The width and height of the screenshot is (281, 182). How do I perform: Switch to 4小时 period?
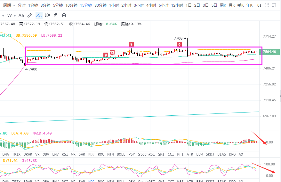pyautogui.click(x=151, y=5)
